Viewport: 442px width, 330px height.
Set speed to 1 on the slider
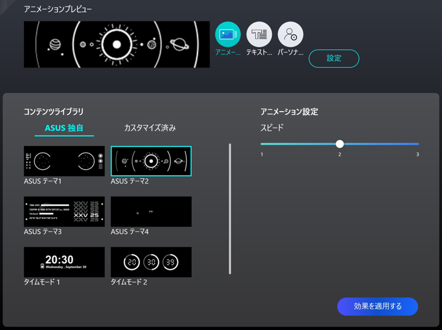pyautogui.click(x=261, y=143)
